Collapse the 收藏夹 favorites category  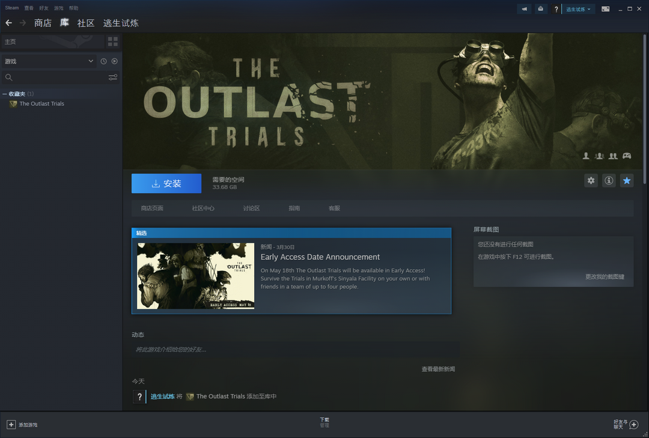click(x=5, y=94)
